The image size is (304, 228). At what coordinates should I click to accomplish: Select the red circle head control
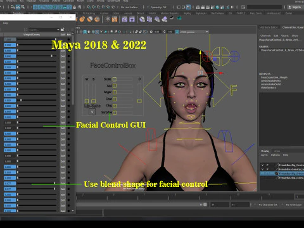tap(206, 56)
